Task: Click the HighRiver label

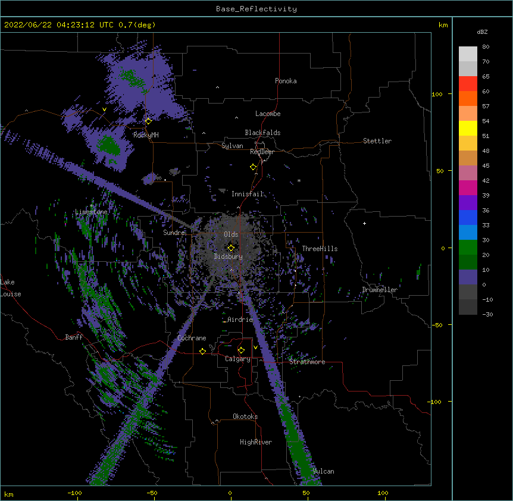Action: (256, 442)
